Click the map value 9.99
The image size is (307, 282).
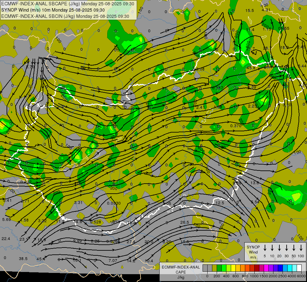click(77, 241)
